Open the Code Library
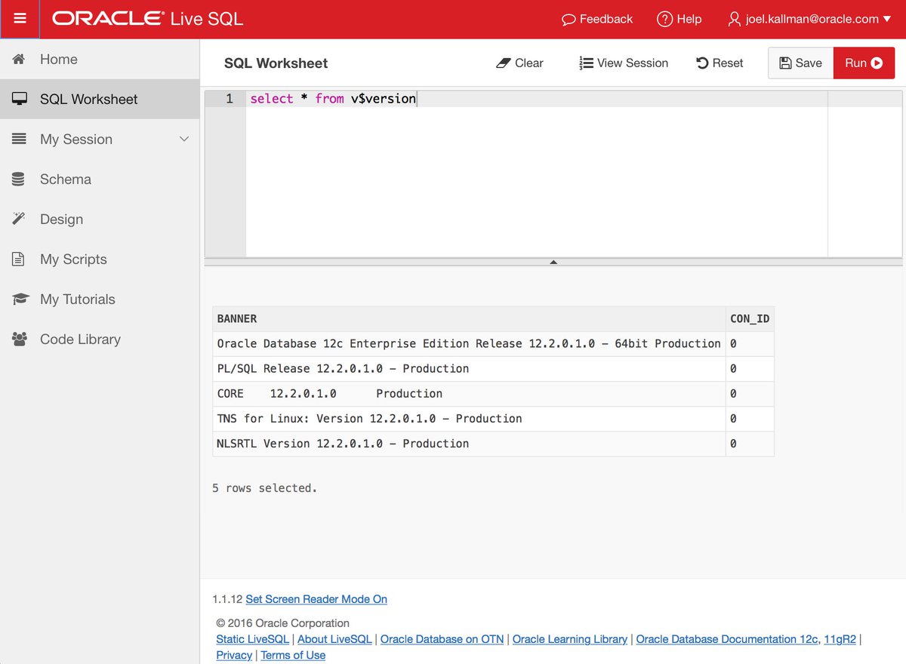Screen dimensions: 906x664 pos(100,339)
